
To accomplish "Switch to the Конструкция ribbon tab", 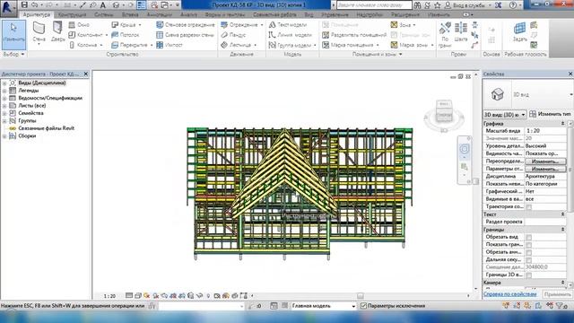I will point(73,14).
